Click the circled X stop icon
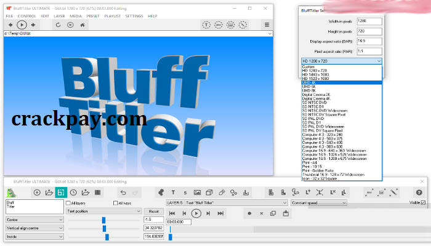The height and width of the screenshot is (246, 431). click(70, 25)
